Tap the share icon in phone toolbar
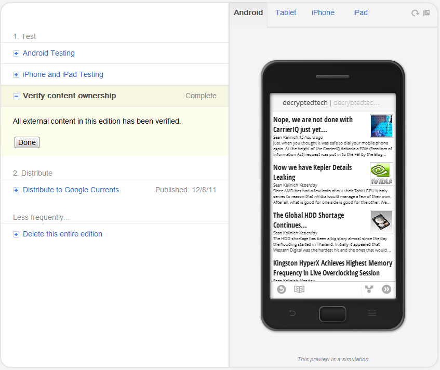 (369, 289)
